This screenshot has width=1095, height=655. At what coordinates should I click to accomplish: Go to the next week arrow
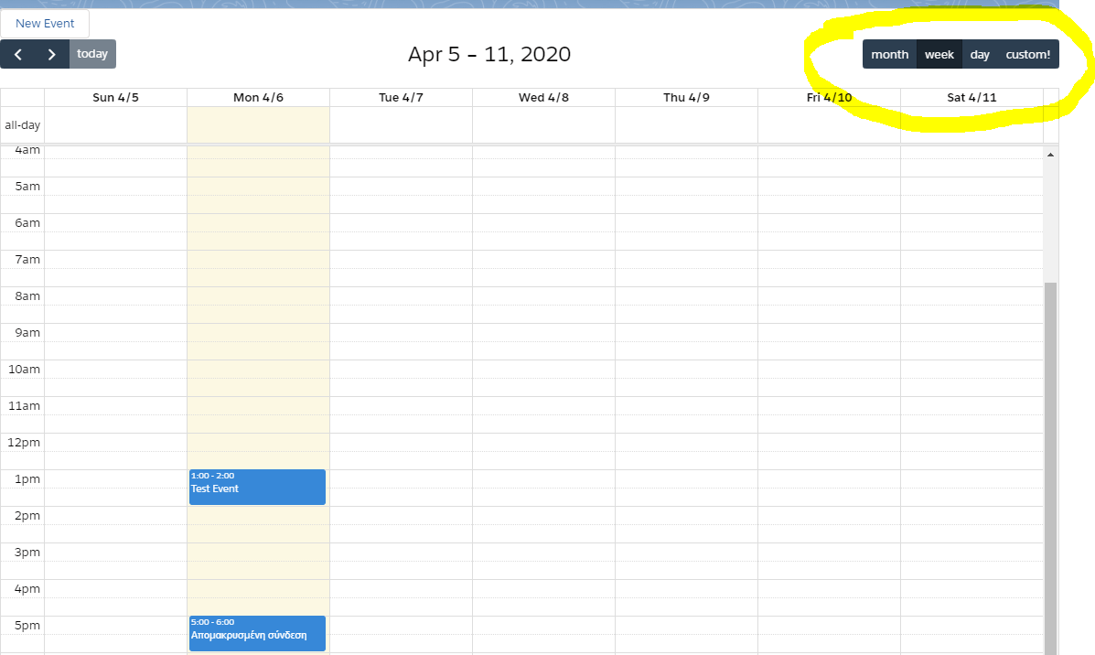(x=51, y=54)
